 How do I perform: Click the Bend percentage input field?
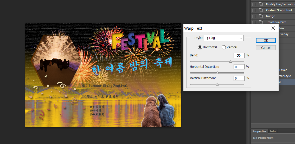tap(239, 55)
